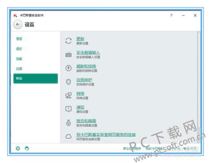Viewport: 211px width, 163px height.
Task: Select the 保护 tab in the sidebar
Action: point(19,49)
